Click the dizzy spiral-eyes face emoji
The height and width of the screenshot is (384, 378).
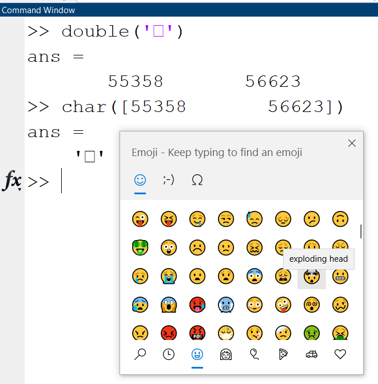tap(312, 305)
